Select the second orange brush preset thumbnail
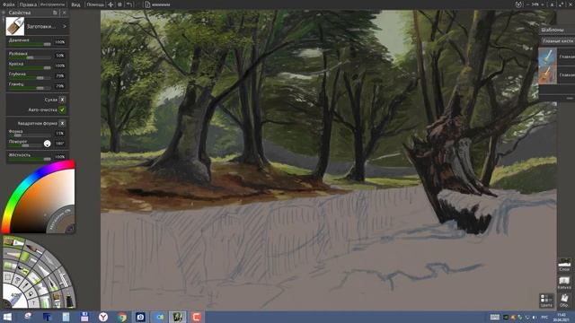This screenshot has height=323, width=575. [x=547, y=75]
